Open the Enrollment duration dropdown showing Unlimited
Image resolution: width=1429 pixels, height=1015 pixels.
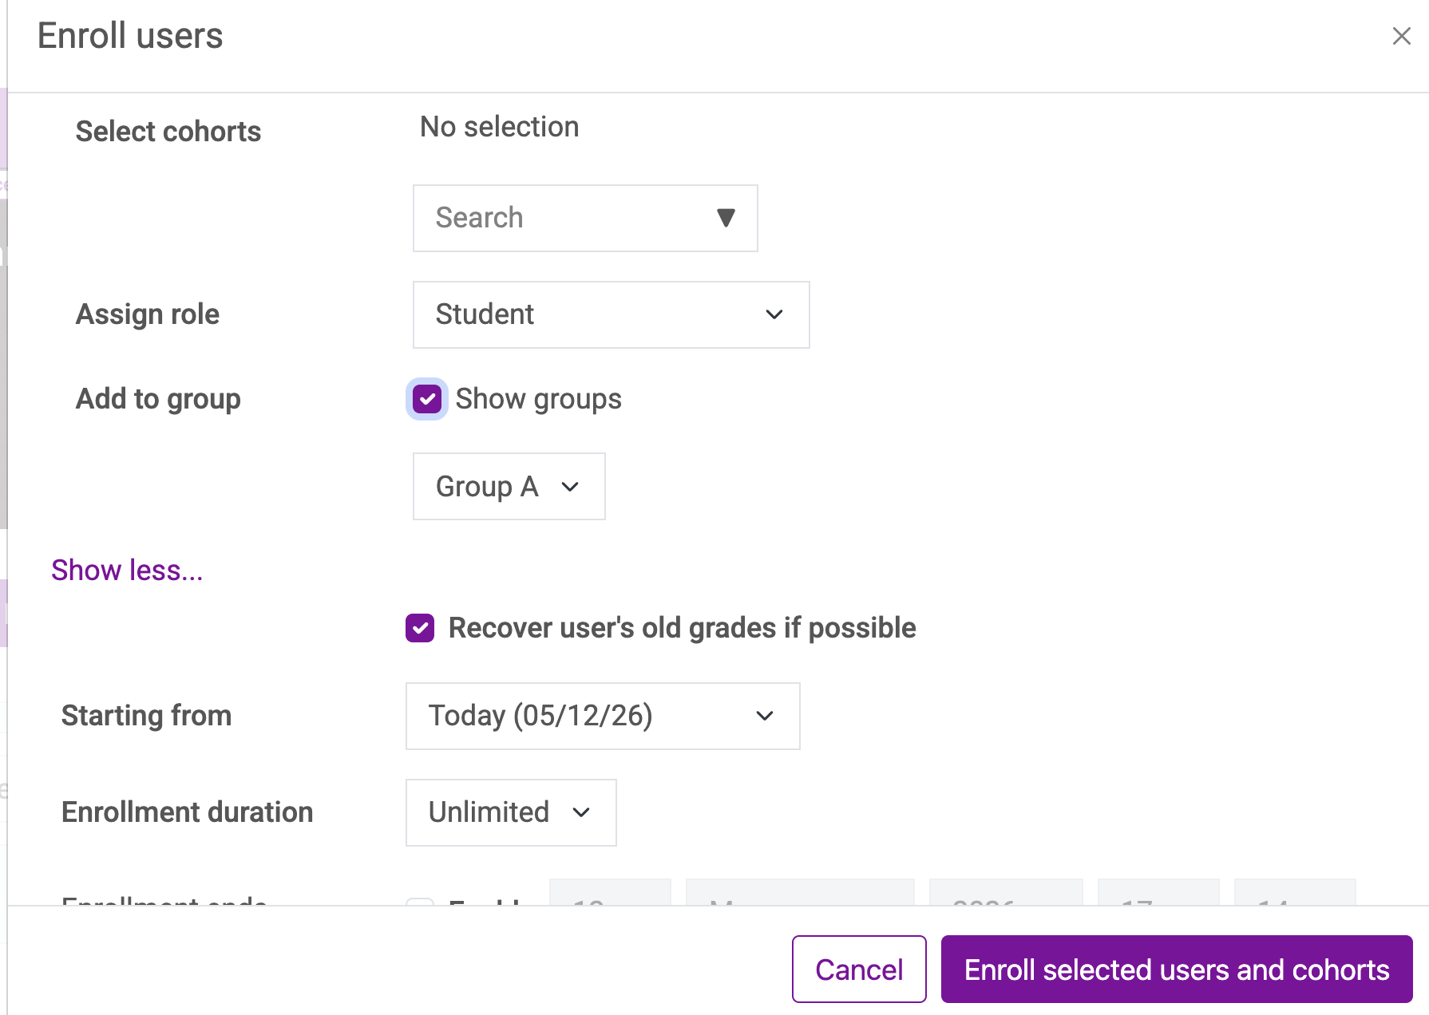point(511,812)
